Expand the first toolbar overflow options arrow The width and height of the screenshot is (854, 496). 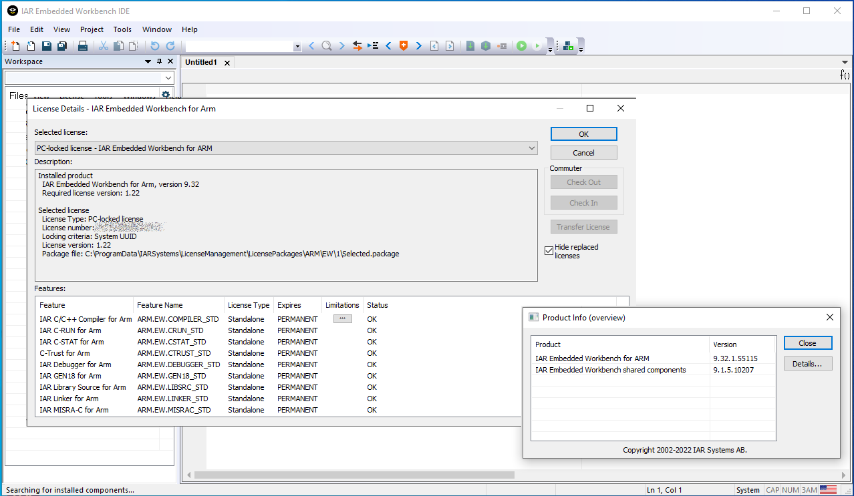tap(551, 49)
